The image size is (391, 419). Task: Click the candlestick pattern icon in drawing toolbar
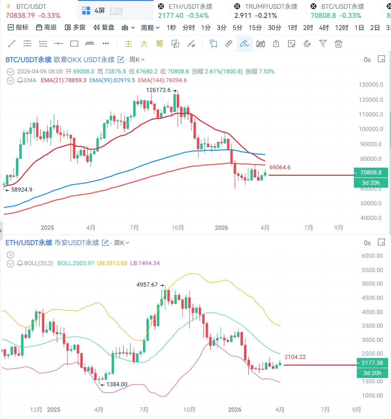click(x=260, y=44)
